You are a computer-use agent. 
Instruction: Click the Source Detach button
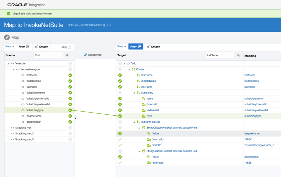tap(42, 47)
